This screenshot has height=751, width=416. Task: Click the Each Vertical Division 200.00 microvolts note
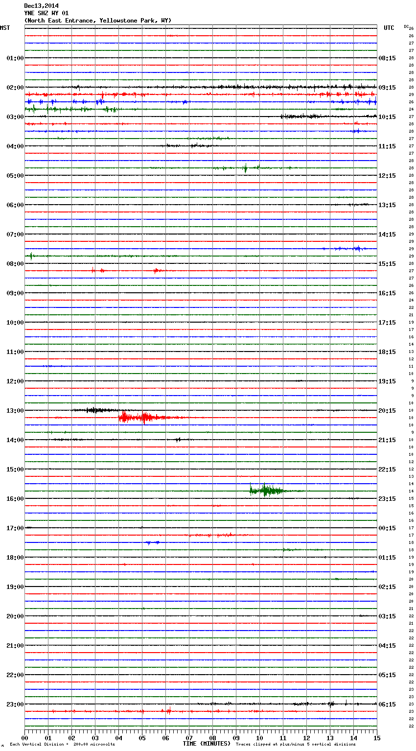coord(62,745)
